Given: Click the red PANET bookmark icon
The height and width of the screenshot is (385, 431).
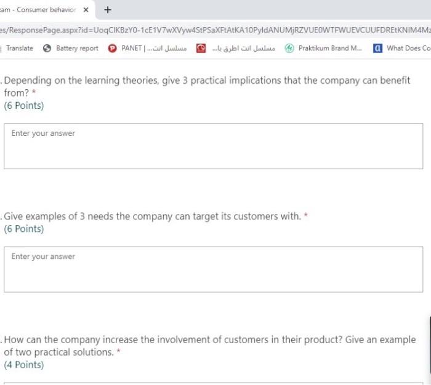Looking at the screenshot, I should tap(112, 49).
